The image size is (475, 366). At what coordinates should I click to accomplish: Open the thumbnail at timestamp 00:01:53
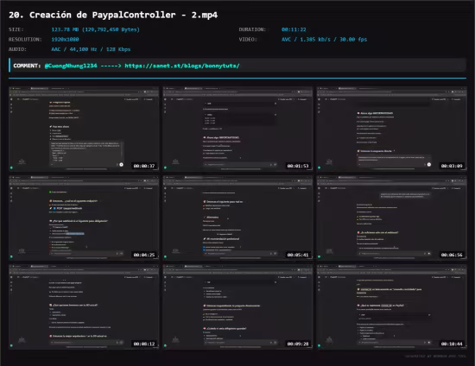point(237,129)
